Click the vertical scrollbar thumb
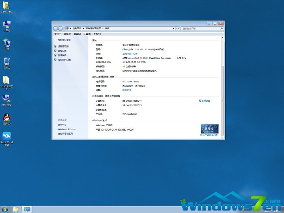The width and height of the screenshot is (284, 213). tap(223, 101)
